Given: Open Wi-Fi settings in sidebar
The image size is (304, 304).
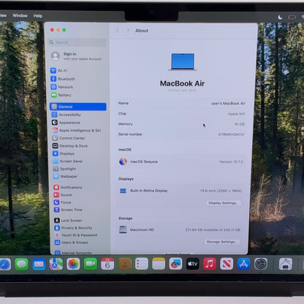Looking at the screenshot, I should point(59,71).
